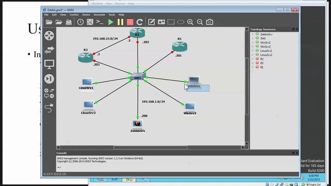Open the Device menu
Screen dimensions: 331x186
click(x=86, y=15)
